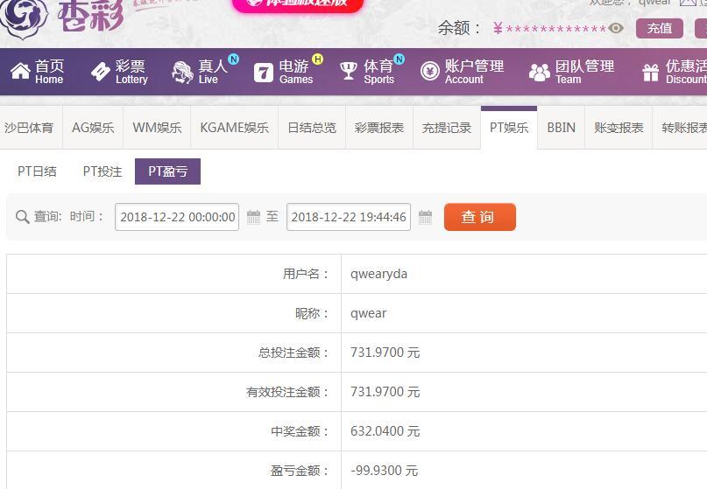Select 盈亏金额 value -99.9300 元
The width and height of the screenshot is (707, 489).
click(384, 471)
